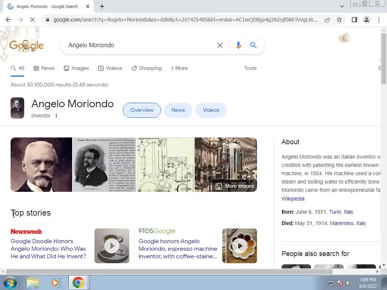Viewport: 387px width, 290px height.
Task: Open the espresso machine patent drawing
Action: pyautogui.click(x=166, y=165)
